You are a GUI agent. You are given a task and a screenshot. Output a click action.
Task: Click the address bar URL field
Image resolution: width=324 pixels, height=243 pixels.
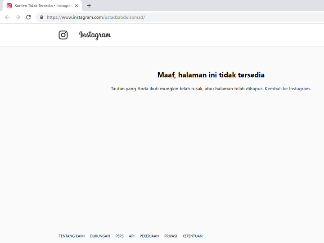pyautogui.click(x=180, y=17)
